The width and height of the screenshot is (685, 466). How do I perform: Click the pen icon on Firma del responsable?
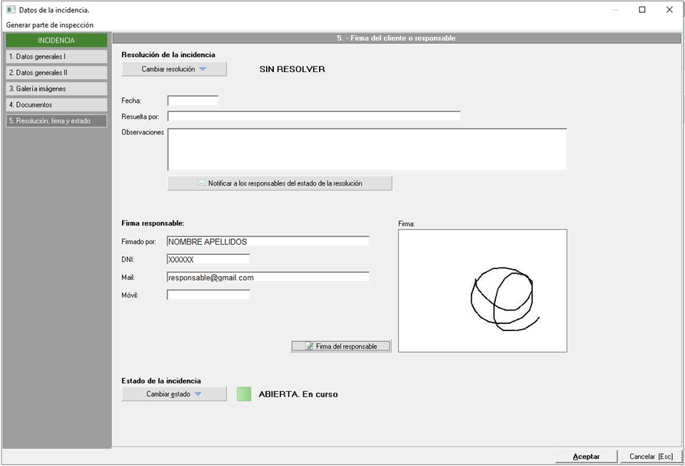(310, 346)
